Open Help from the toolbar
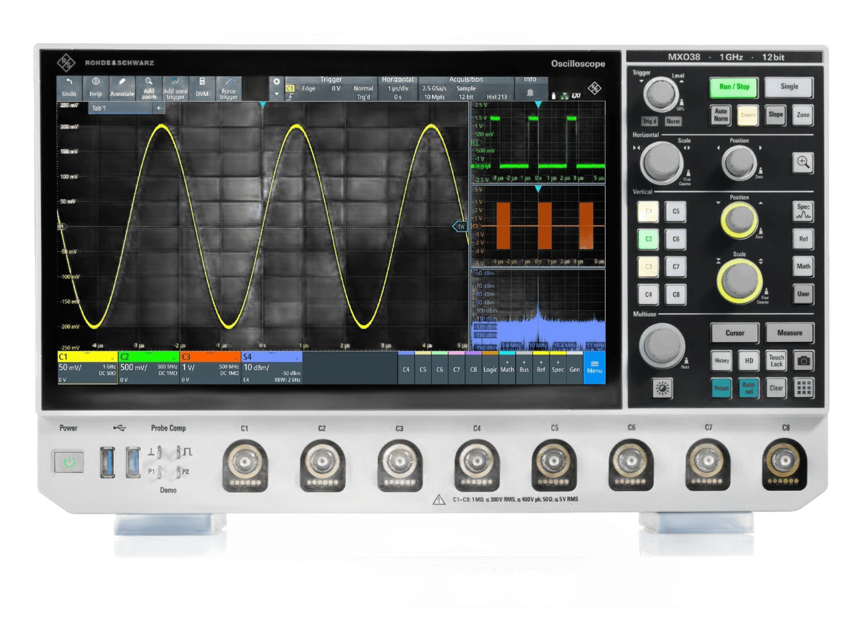The image size is (868, 640). [95, 88]
